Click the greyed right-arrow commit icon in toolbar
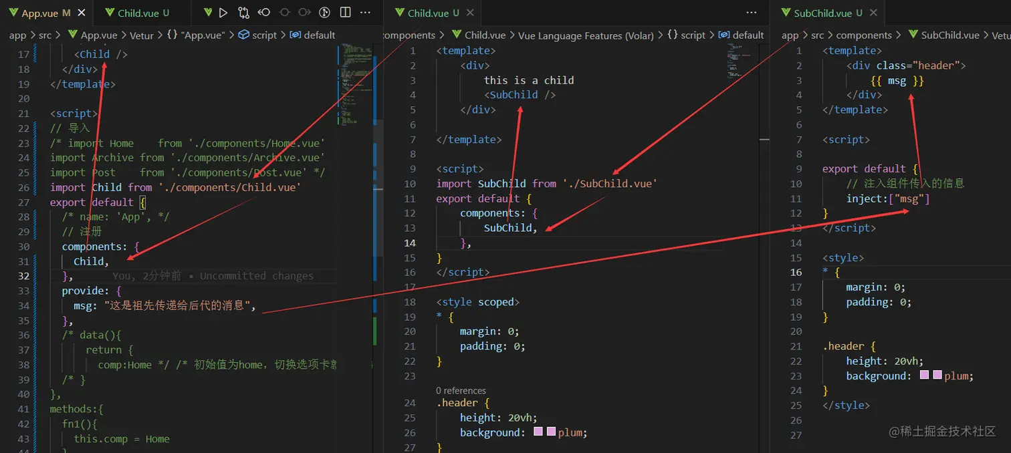This screenshot has width=1011, height=453. tap(304, 13)
